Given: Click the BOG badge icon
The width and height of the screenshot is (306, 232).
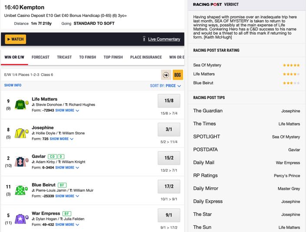Looking at the screenshot, I should pos(178,75).
